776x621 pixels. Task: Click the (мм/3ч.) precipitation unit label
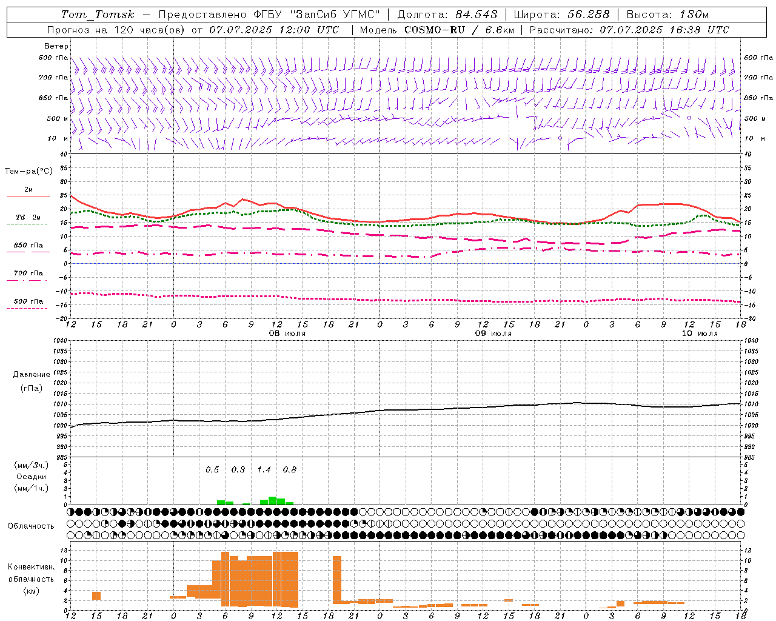[x=32, y=465]
